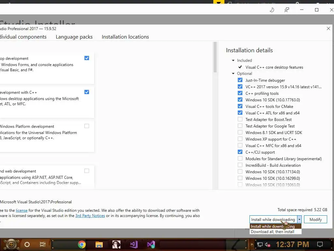334x251 pixels.
Task: Switch to Installation locations tab
Action: (125, 37)
